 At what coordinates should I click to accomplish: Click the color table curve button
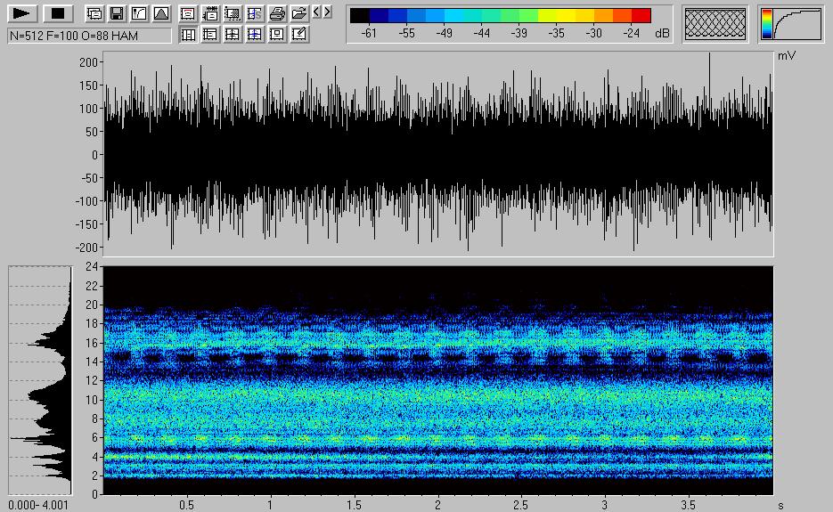791,24
